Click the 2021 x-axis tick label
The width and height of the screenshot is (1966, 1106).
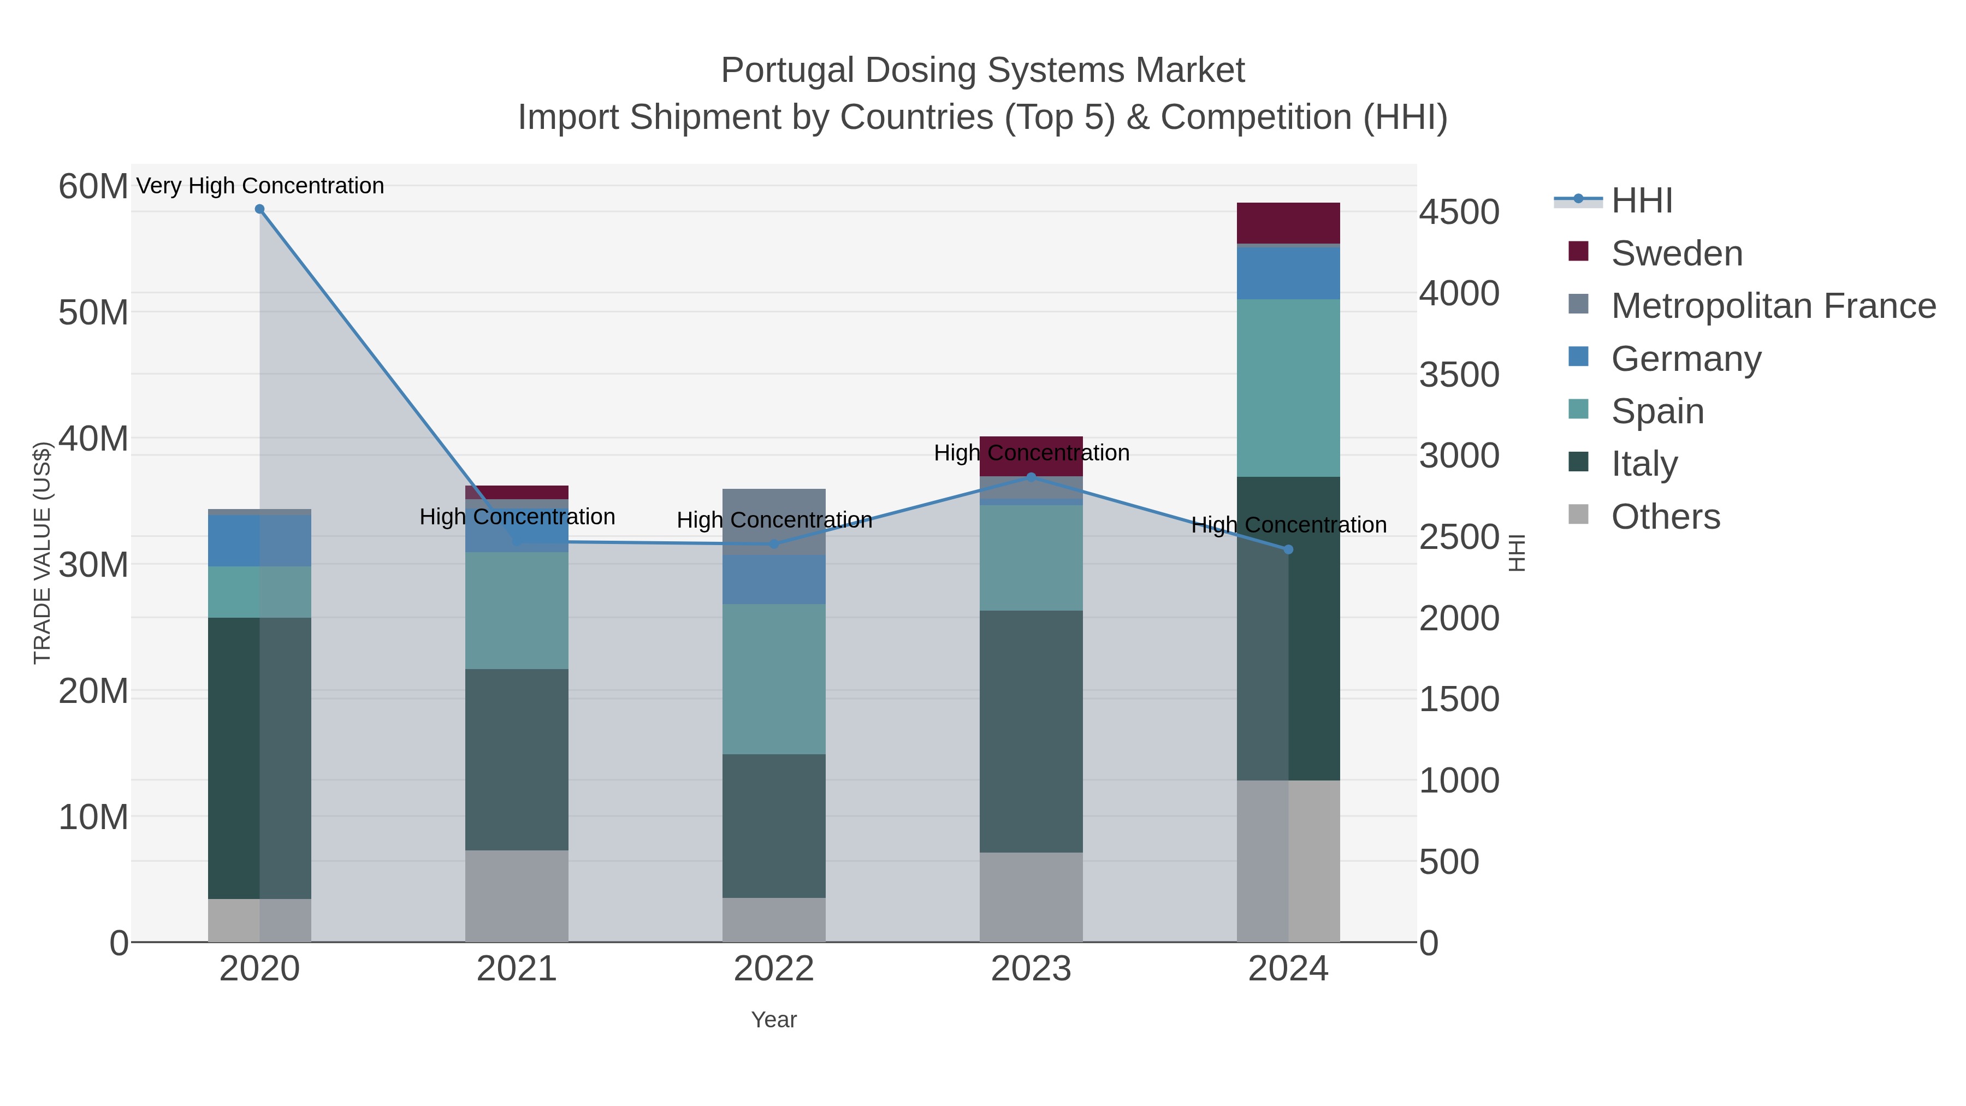pyautogui.click(x=517, y=969)
